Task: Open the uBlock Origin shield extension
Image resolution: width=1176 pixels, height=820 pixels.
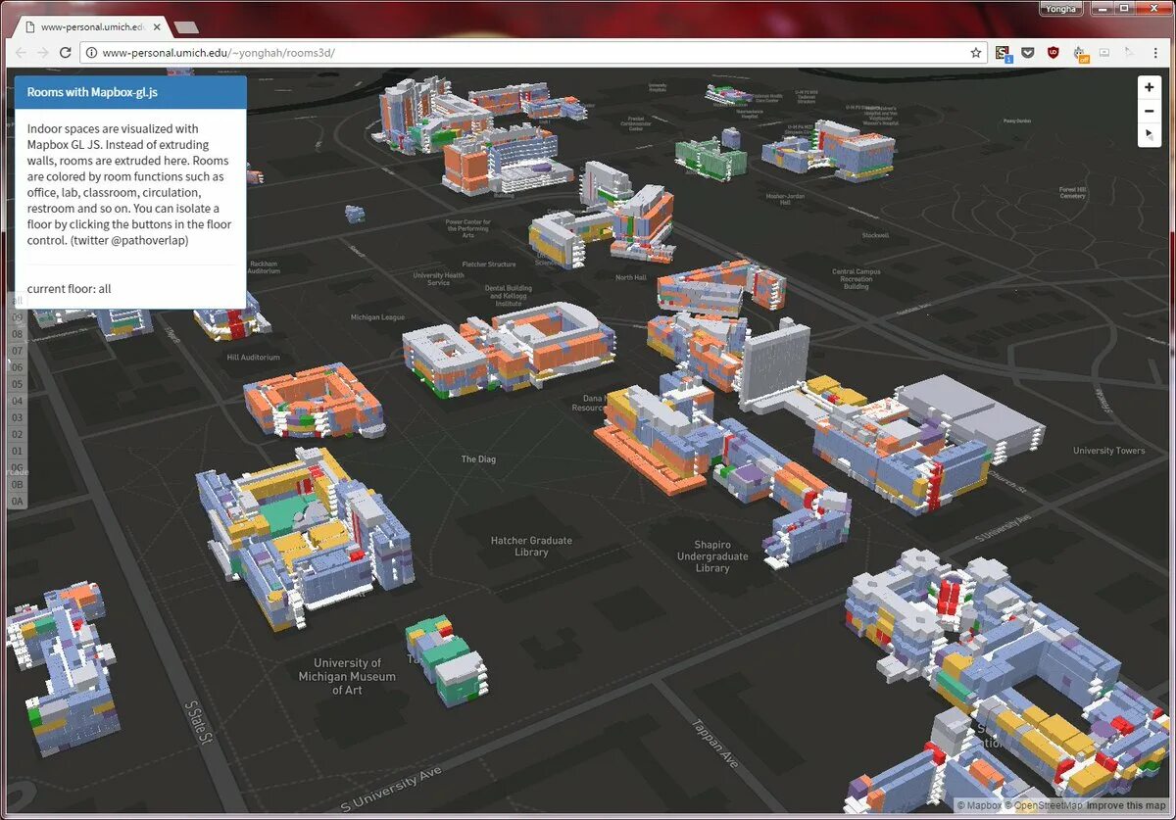Action: (x=1053, y=53)
